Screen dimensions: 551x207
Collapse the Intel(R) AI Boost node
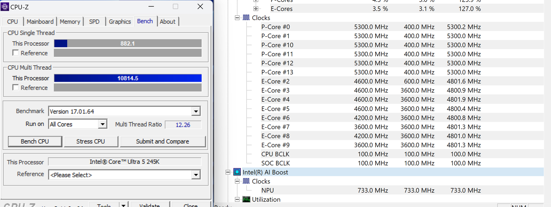228,172
